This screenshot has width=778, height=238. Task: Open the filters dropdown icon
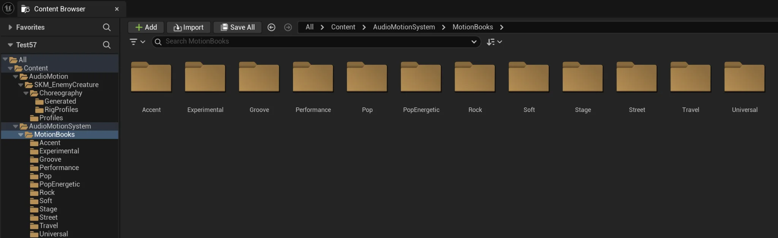click(x=137, y=42)
